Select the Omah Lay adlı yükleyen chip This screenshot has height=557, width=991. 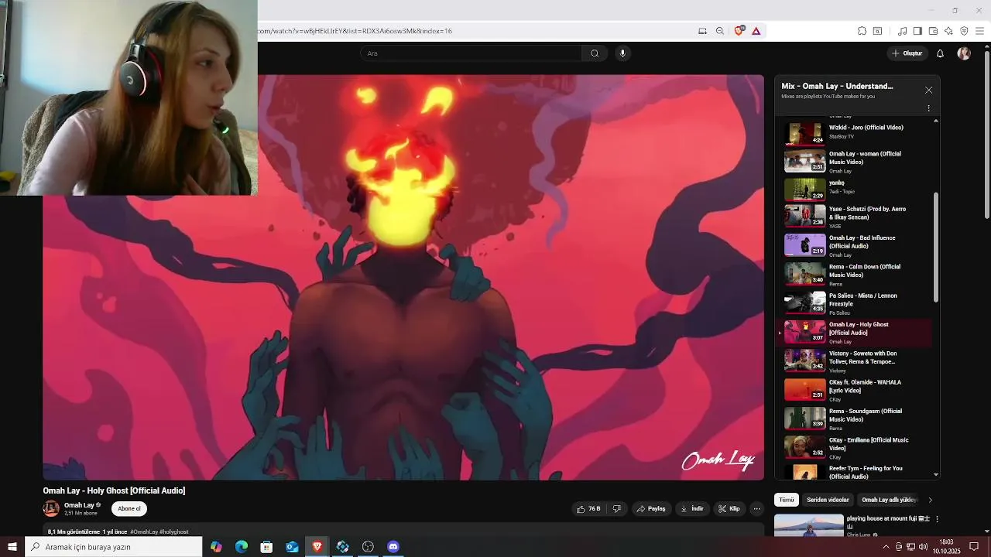(x=889, y=500)
